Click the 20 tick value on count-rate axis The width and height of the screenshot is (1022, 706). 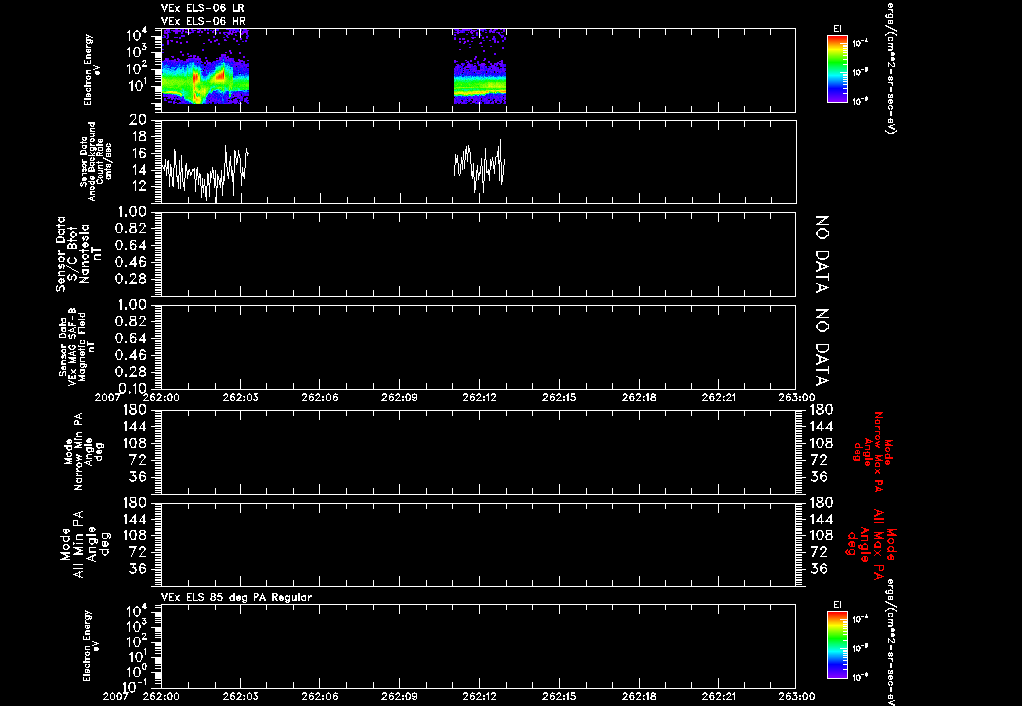coord(138,120)
